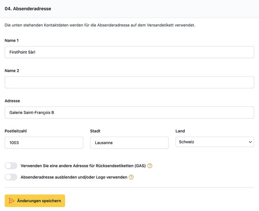The height and width of the screenshot is (211, 259).
Task: Click the 04. Absenderadresse section header
Action: pyautogui.click(x=28, y=8)
